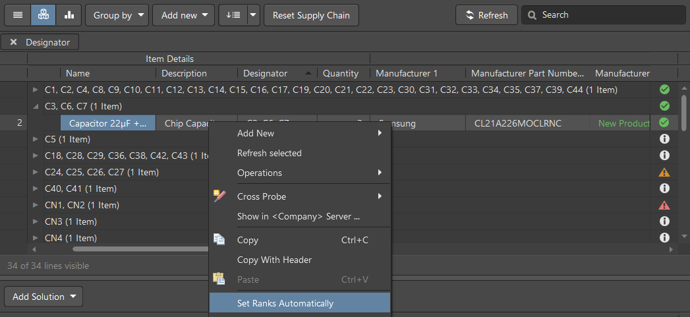
Task: Click red error icon of CN1, CN2 row
Action: (664, 205)
